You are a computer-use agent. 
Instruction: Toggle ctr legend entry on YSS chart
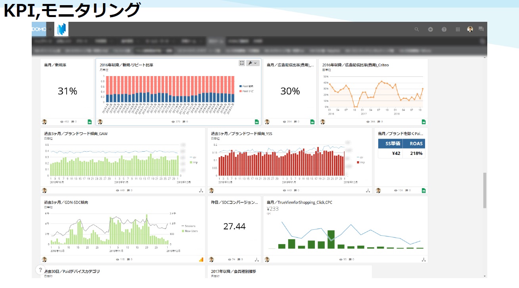[x=360, y=157]
